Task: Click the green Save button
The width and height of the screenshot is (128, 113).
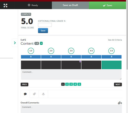Action: click(107, 5)
